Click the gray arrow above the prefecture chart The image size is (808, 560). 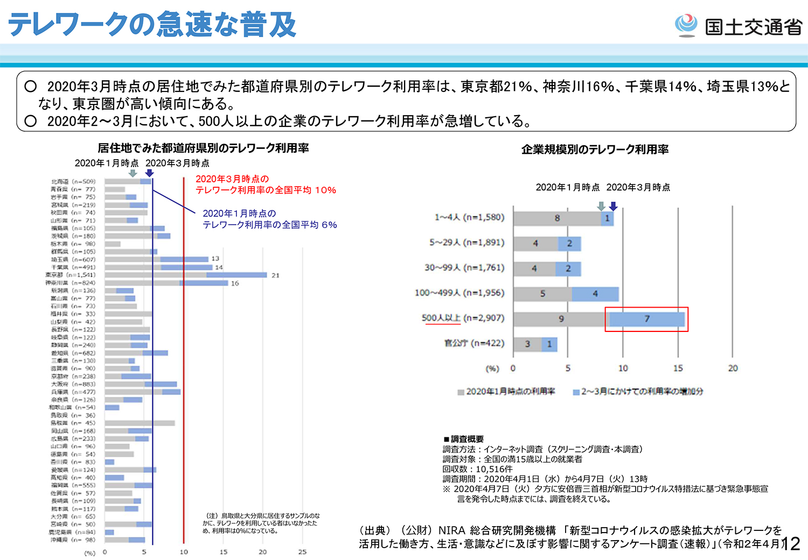133,173
